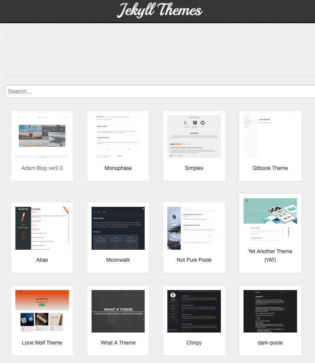
Task: View the Not Pure Poole thumbnail
Action: 194,228
